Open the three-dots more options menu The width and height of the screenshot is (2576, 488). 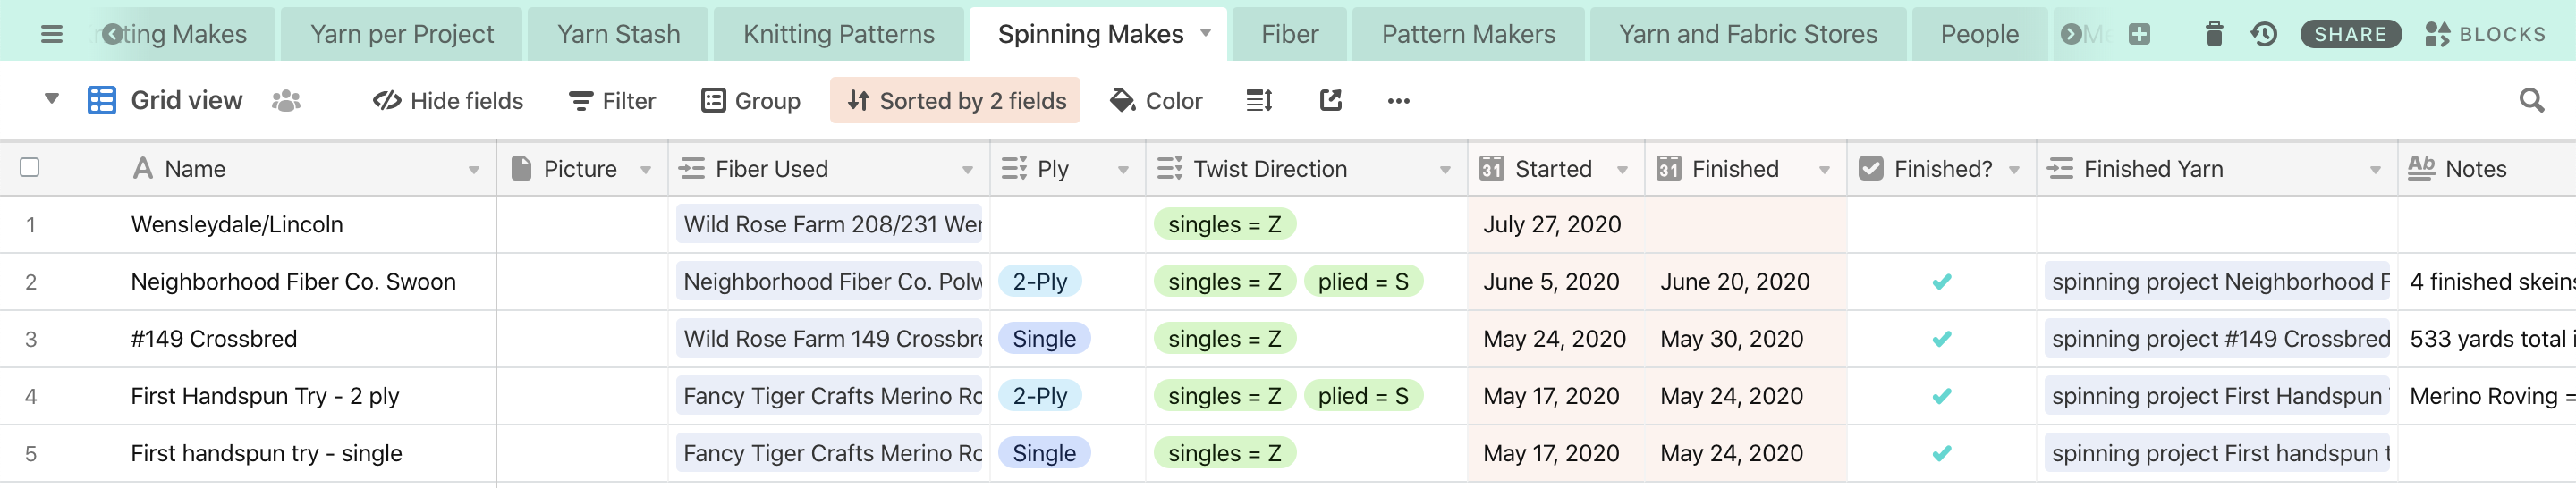pos(1398,101)
